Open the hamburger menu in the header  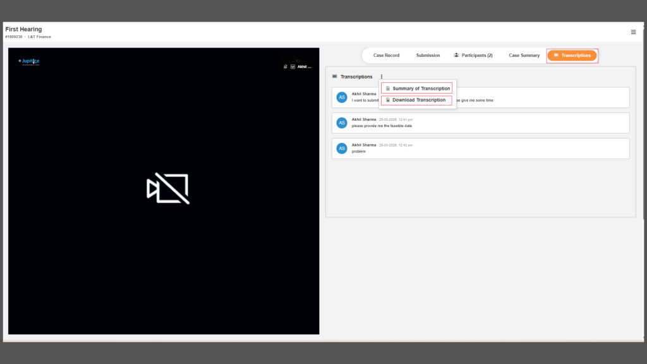633,32
